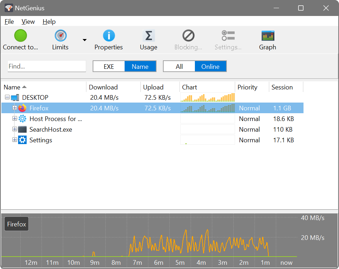Click the Find search field
339x269 pixels.
tap(47, 66)
